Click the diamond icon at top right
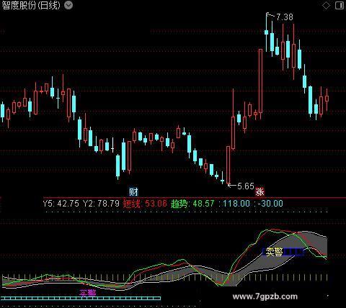 (326, 5)
